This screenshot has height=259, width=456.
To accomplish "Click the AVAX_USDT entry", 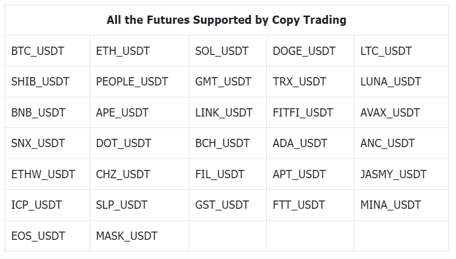I will (390, 113).
